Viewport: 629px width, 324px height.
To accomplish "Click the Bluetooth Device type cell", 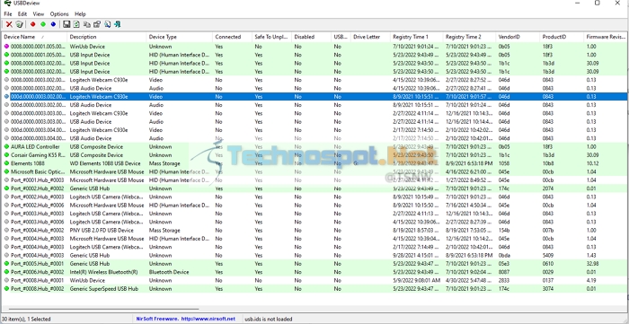I will coord(169,272).
